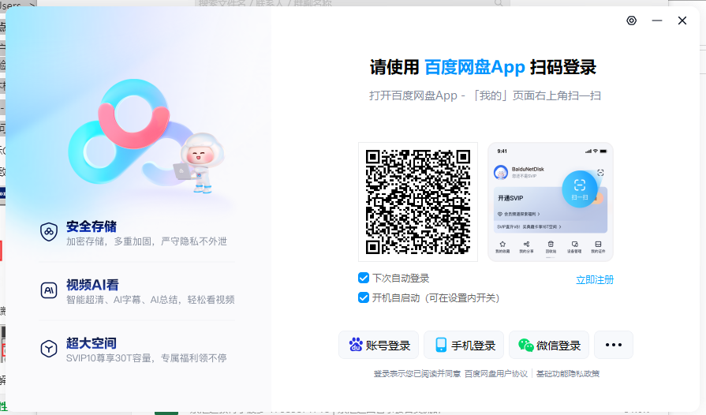The width and height of the screenshot is (706, 415).
Task: Click the cube icon beside 超大空间
Action: pyautogui.click(x=49, y=349)
